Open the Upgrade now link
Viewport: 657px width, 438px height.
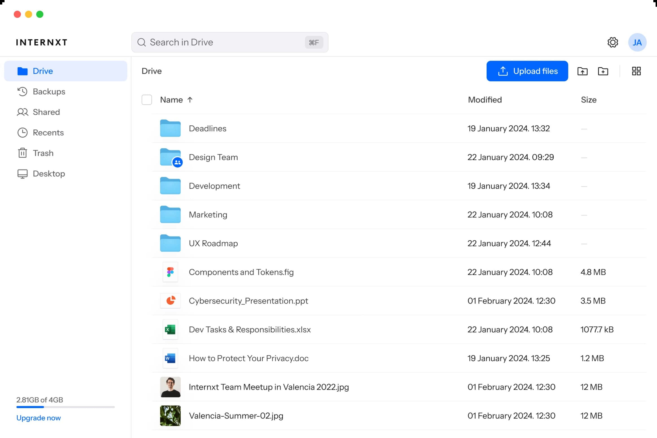38,418
